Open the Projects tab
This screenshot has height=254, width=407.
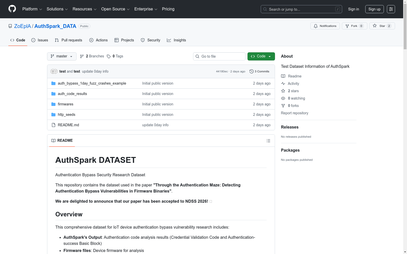pos(124,40)
